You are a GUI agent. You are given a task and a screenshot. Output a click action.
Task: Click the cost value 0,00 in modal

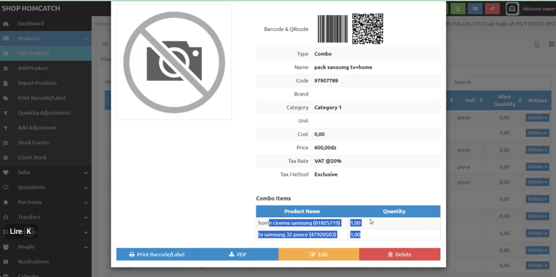click(319, 134)
